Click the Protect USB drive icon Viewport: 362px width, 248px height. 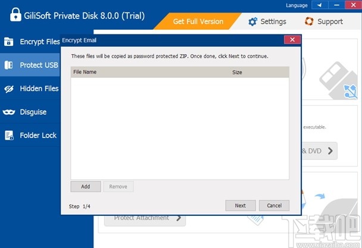[x=8, y=65]
